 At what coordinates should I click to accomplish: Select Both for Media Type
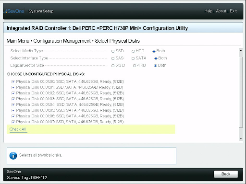tap(154, 51)
